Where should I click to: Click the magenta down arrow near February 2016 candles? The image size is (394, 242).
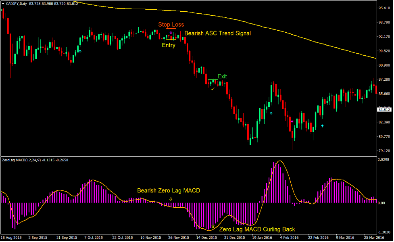coord(292,121)
